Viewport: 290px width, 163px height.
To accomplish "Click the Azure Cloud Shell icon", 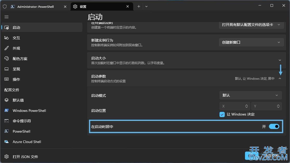I will click(7, 141).
